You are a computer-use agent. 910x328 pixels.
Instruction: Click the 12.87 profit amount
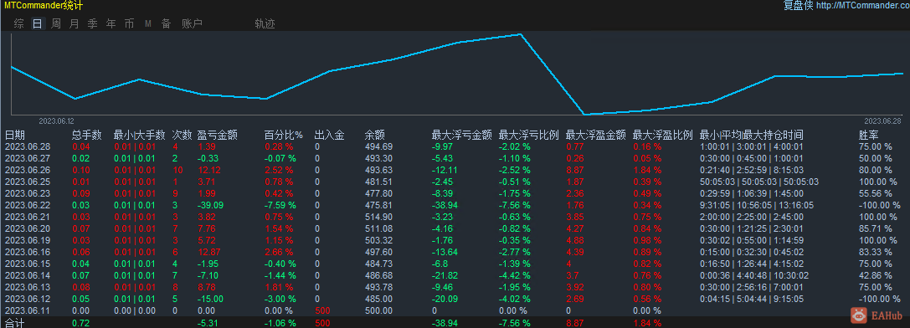coord(209,252)
